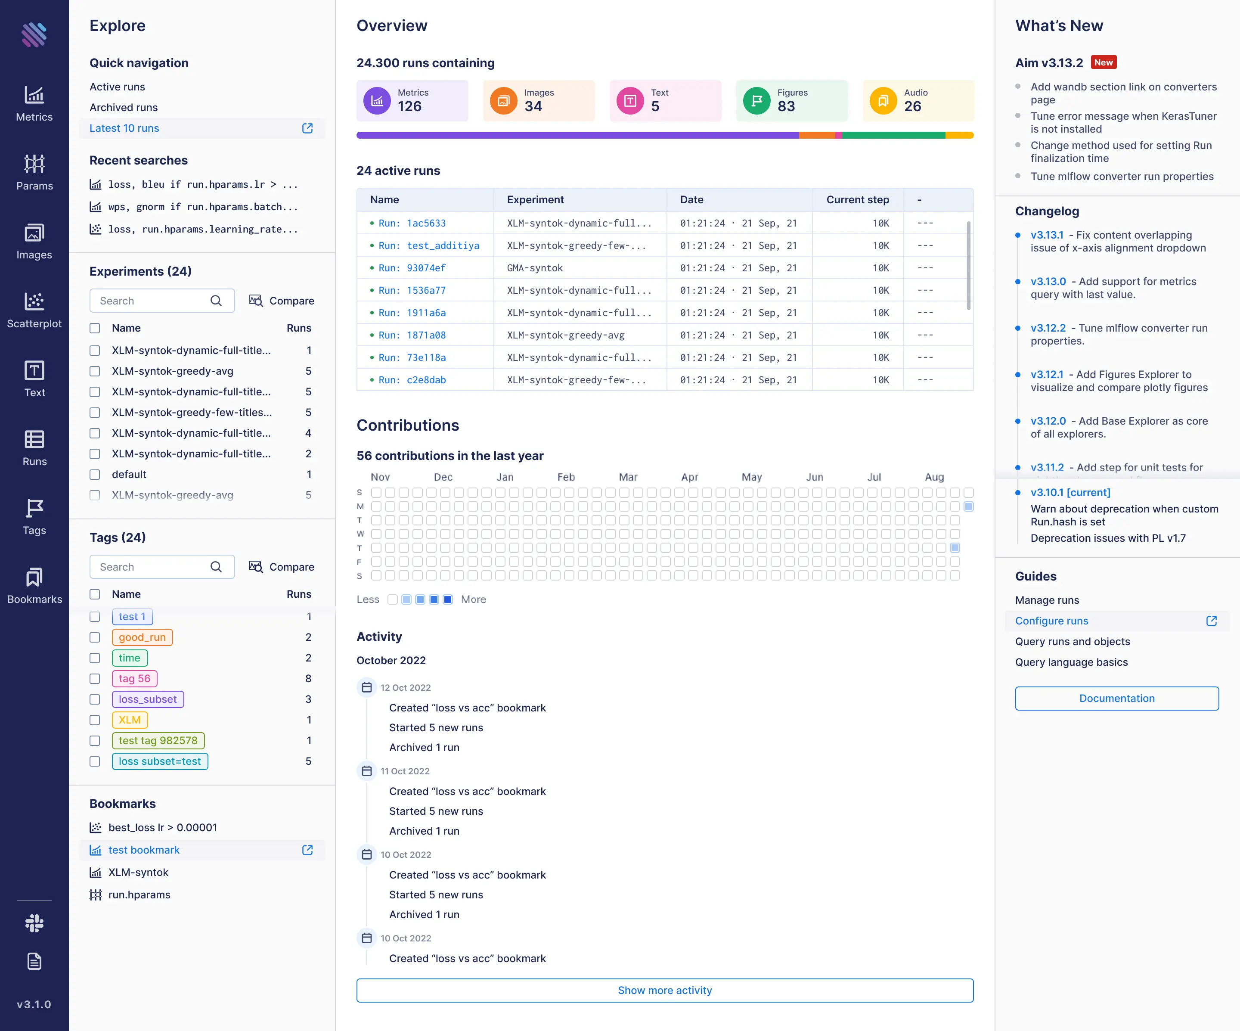Open the docs file icon in sidebar
This screenshot has height=1031, width=1240.
tap(34, 961)
